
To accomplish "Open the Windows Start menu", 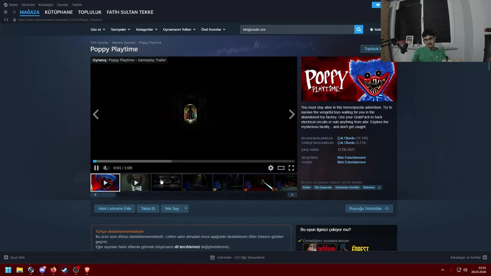I will point(8,270).
